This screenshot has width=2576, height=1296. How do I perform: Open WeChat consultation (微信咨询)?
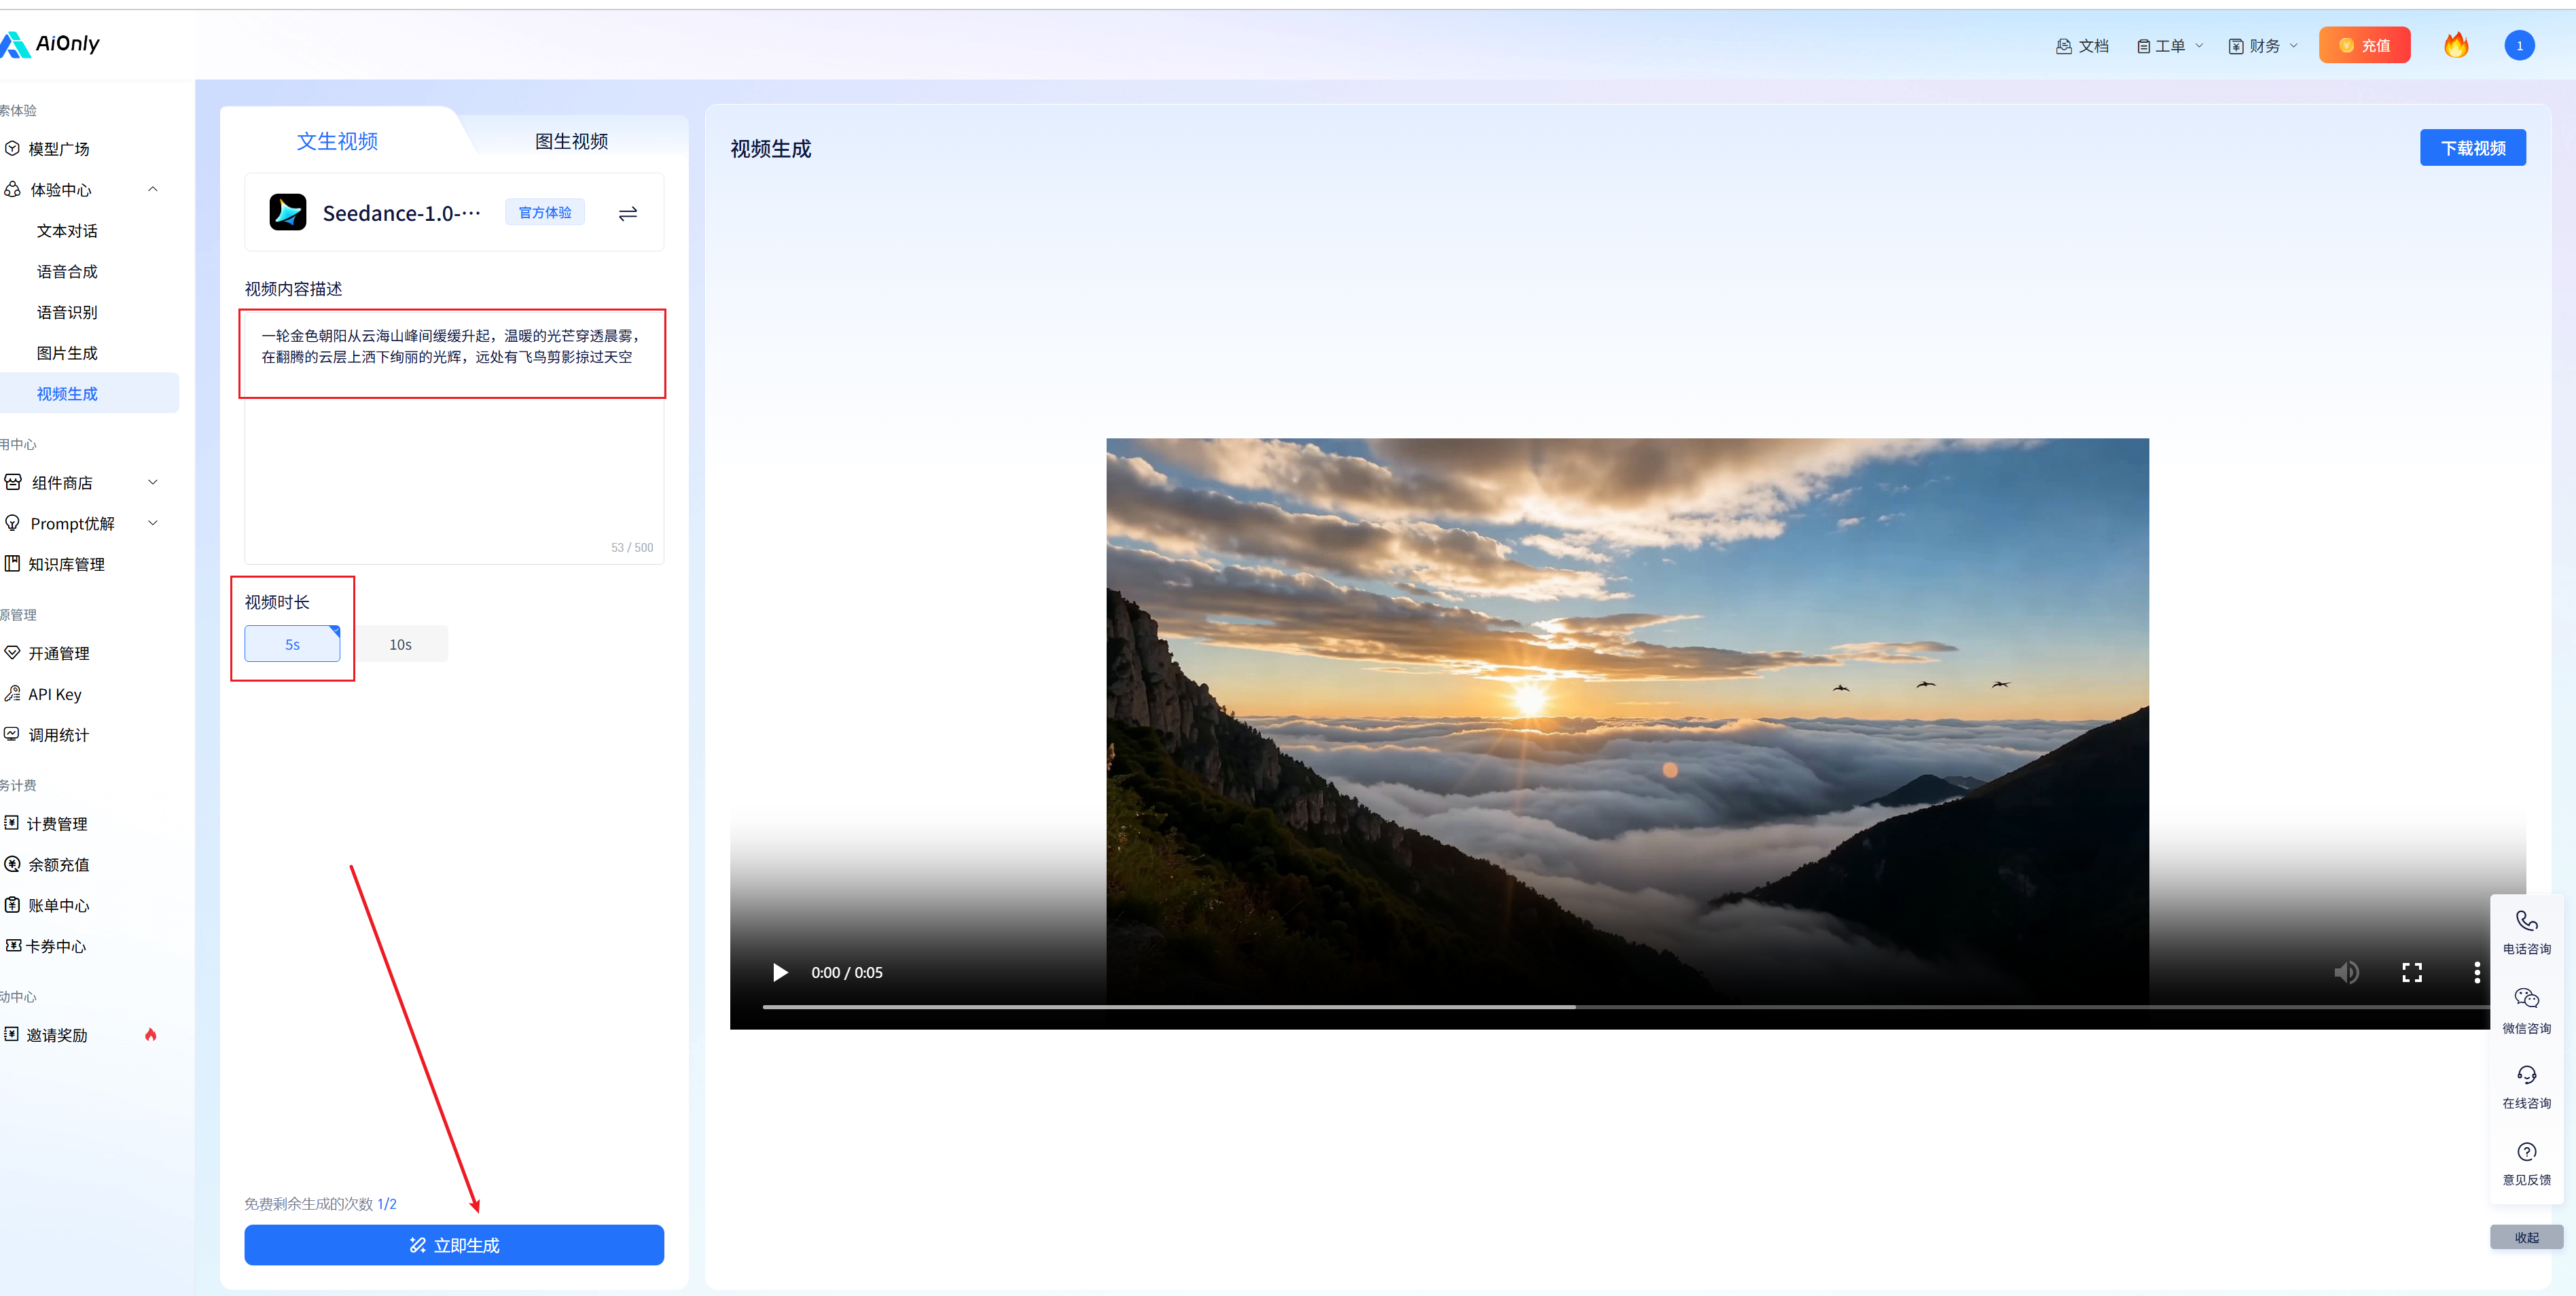coord(2526,1009)
